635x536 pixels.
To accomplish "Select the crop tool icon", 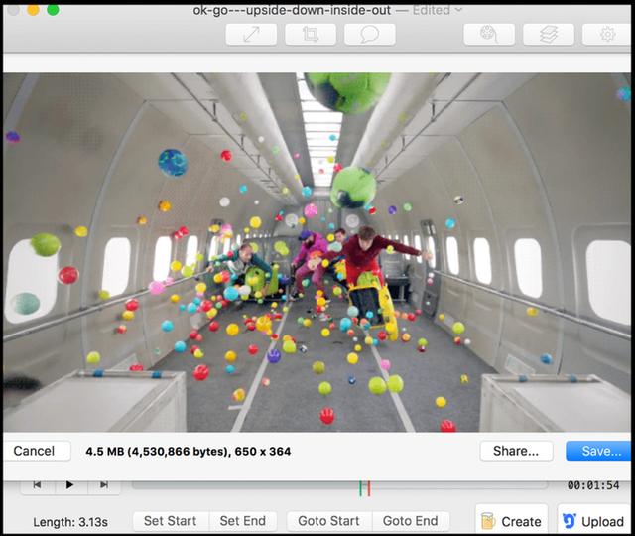I will point(311,34).
